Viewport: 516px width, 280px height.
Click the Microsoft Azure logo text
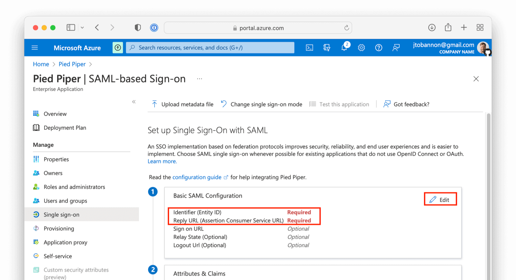click(77, 48)
